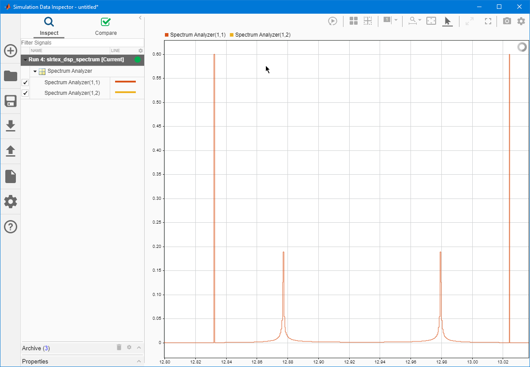Click the circular streaming indicator in plot corner
The width and height of the screenshot is (530, 367).
[522, 47]
